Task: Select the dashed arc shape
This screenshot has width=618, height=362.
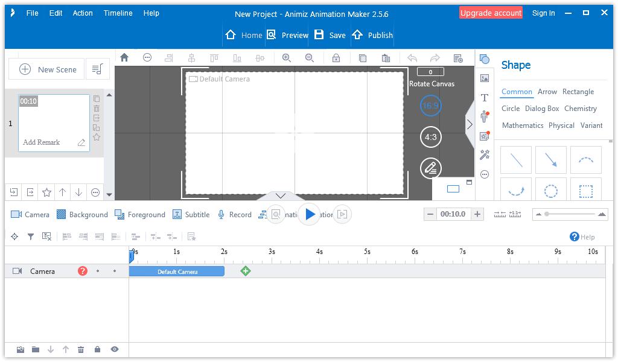Action: [x=585, y=160]
